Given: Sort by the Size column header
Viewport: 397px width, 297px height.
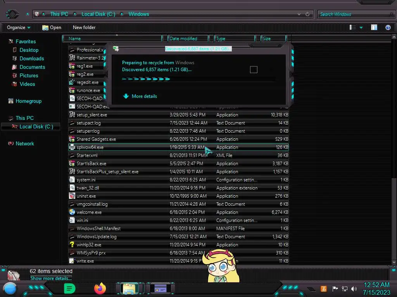Looking at the screenshot, I should click(273, 39).
